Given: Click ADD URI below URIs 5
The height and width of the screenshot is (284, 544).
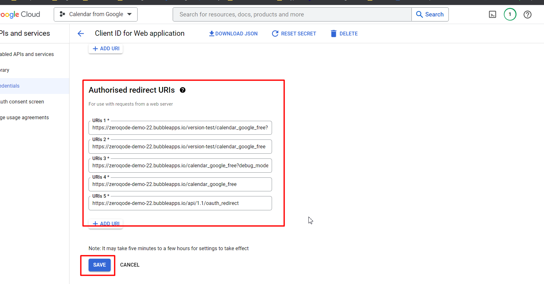Looking at the screenshot, I should [x=106, y=224].
